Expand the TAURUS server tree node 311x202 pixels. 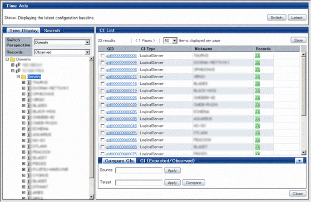tap(23, 82)
